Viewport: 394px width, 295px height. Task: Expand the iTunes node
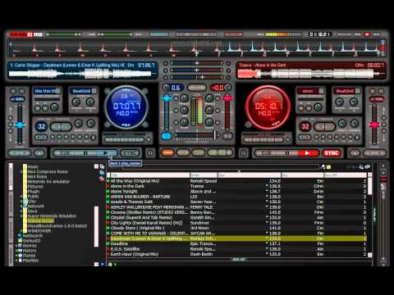(x=16, y=256)
